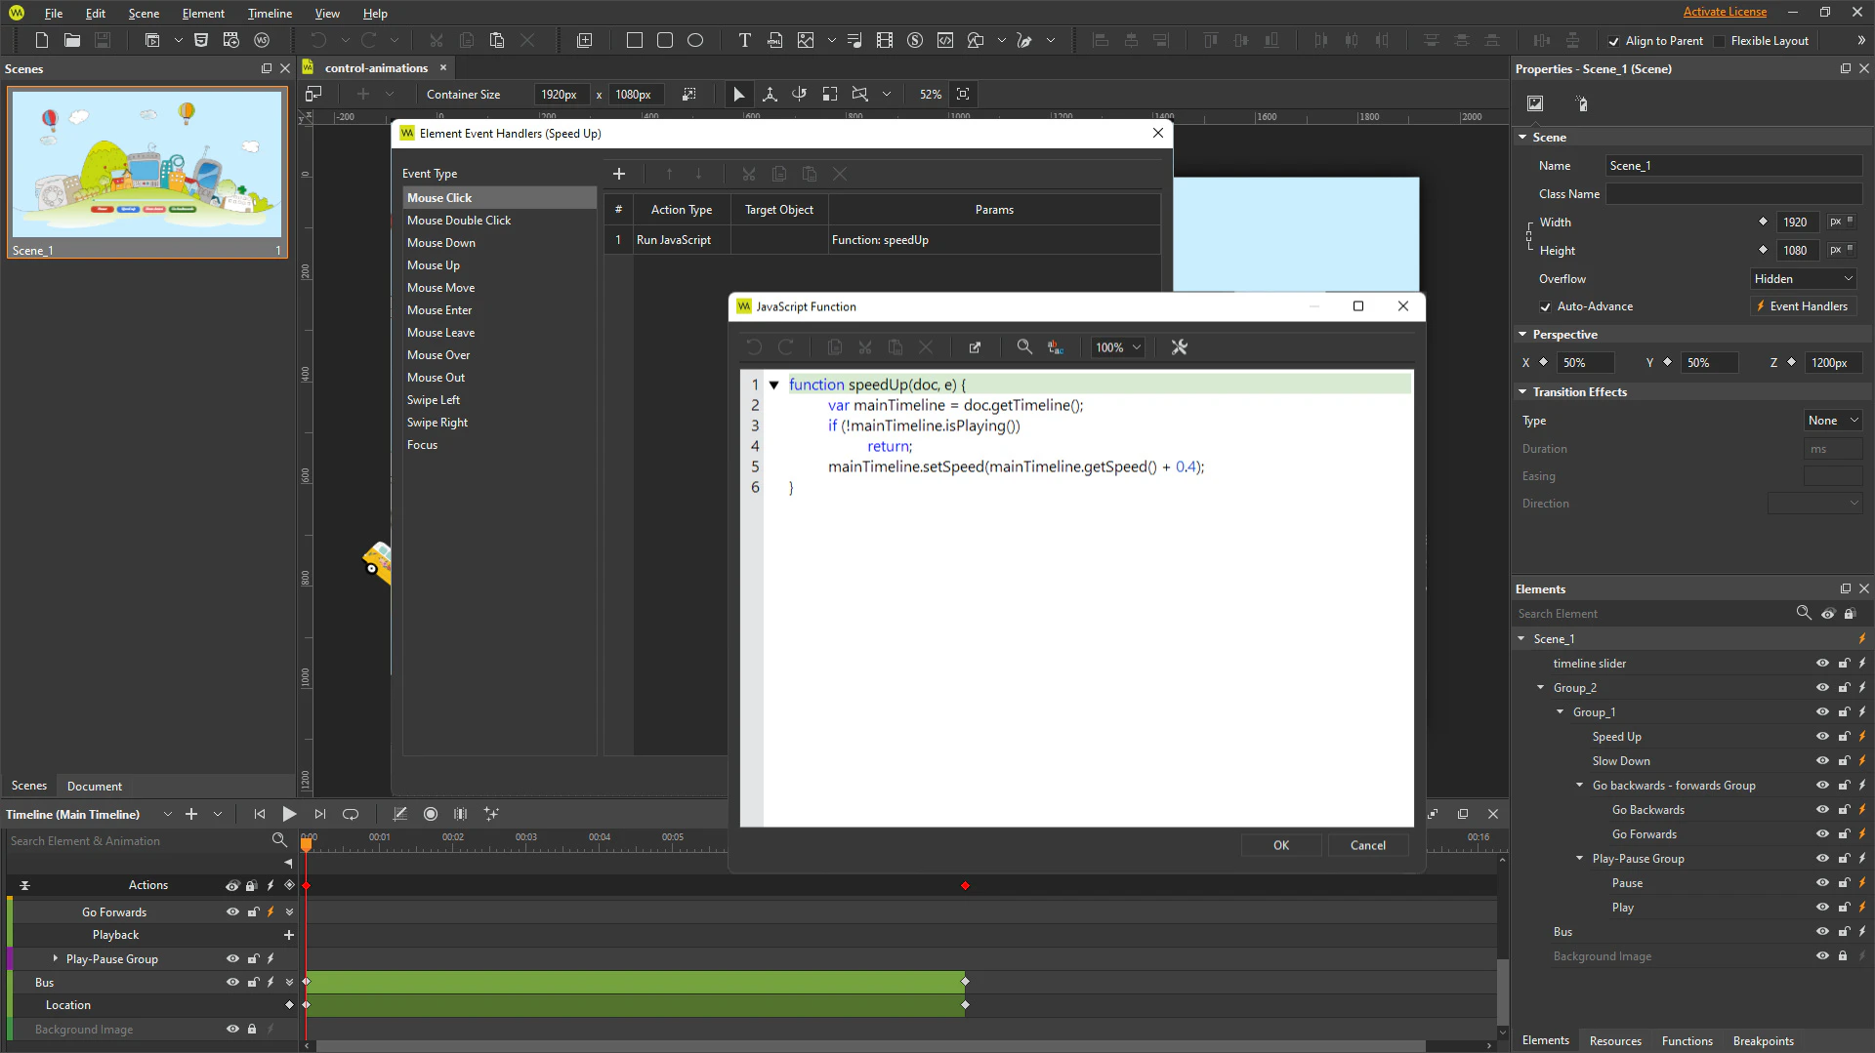Enable the Flexible Layout checkbox
The width and height of the screenshot is (1875, 1053).
click(x=1720, y=40)
